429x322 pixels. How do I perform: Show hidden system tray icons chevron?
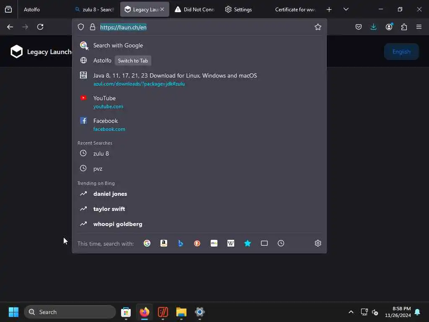pos(351,312)
